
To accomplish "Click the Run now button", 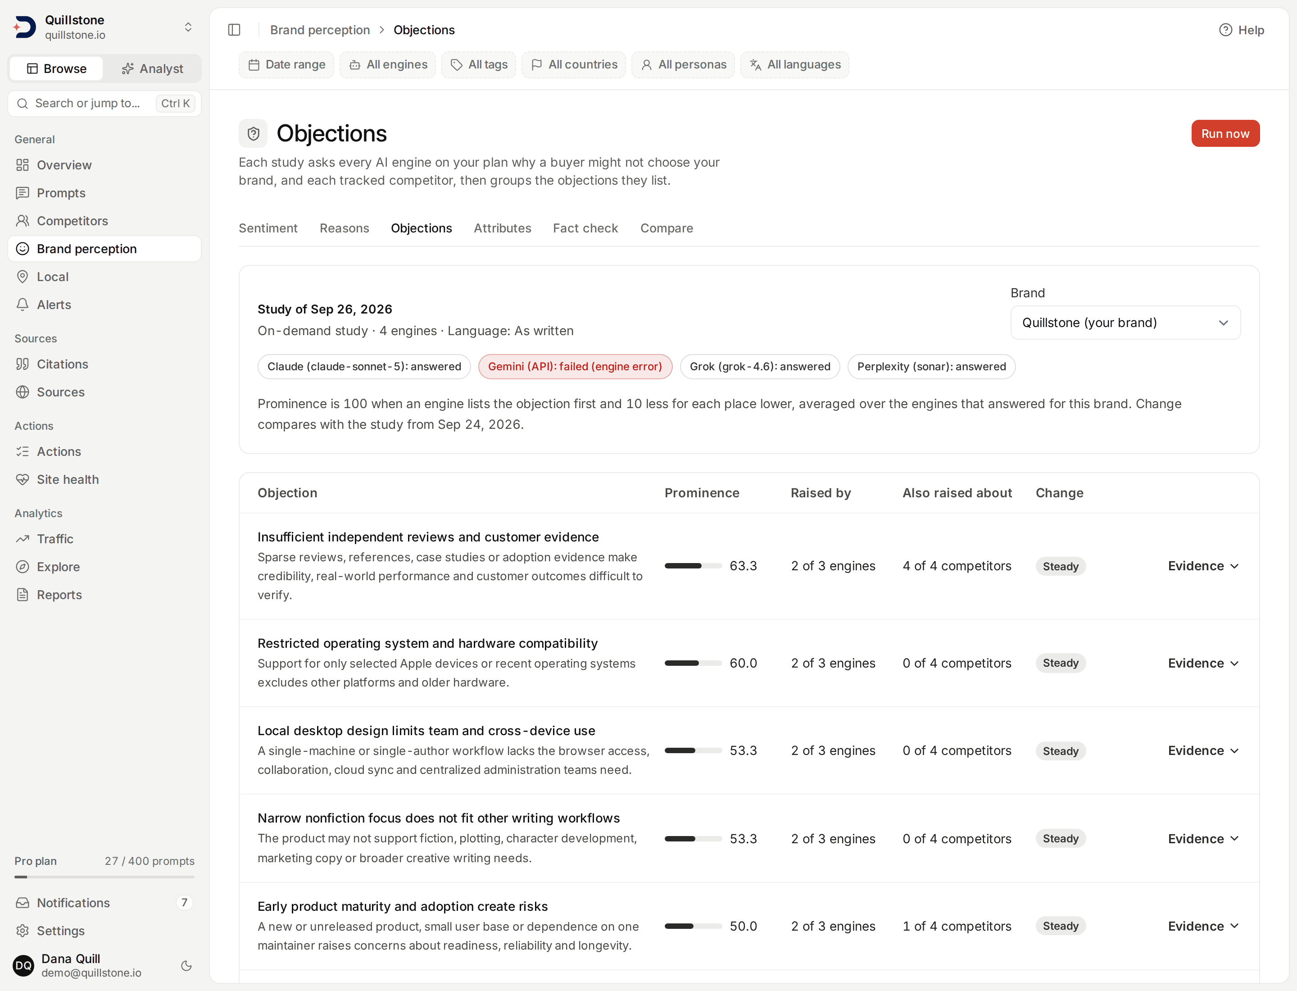I will [x=1225, y=133].
